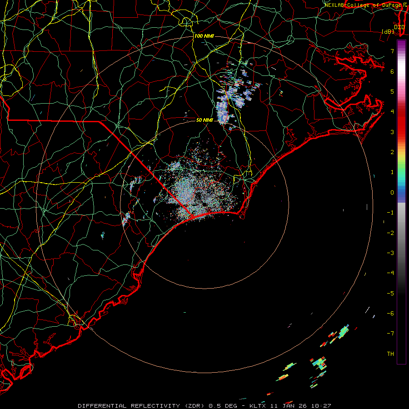Click the '-4' tick on the color scale
This screenshot has height=409, width=409.
point(390,273)
